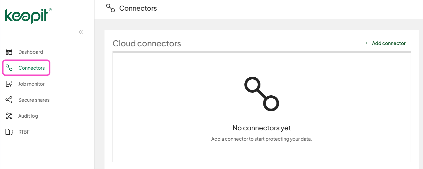Screen dimensions: 423x169
Task: Open Job monitor from the sidebar
Action: click(x=31, y=84)
